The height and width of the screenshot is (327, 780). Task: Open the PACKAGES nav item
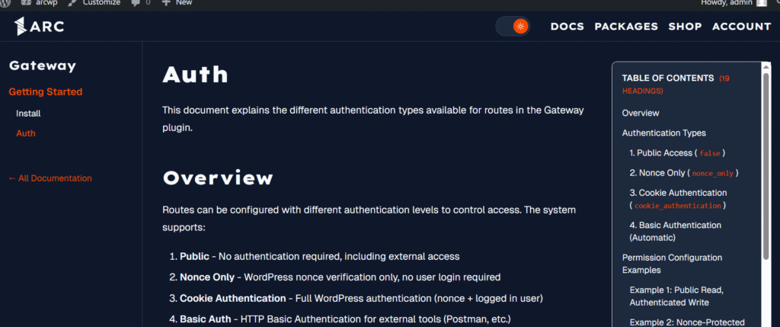tap(626, 27)
